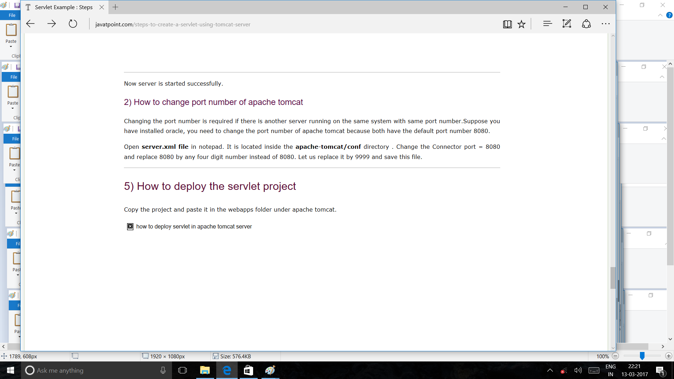Open the Share icon in Edge
This screenshot has width=674, height=379.
click(x=586, y=24)
